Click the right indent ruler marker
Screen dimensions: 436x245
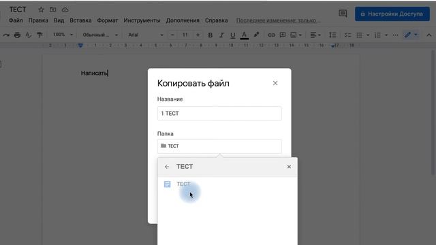coord(333,46)
